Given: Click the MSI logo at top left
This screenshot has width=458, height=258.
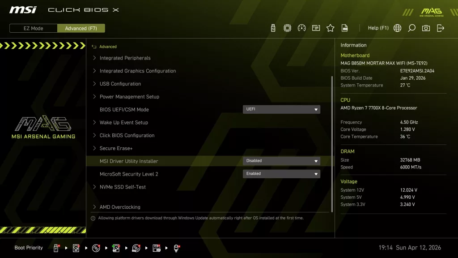Looking at the screenshot, I should click(23, 10).
